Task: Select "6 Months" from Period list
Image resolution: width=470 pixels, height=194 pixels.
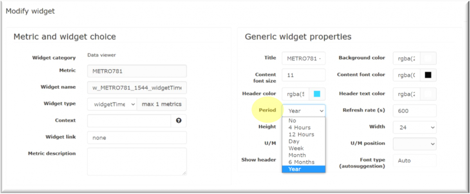Action: pos(301,162)
